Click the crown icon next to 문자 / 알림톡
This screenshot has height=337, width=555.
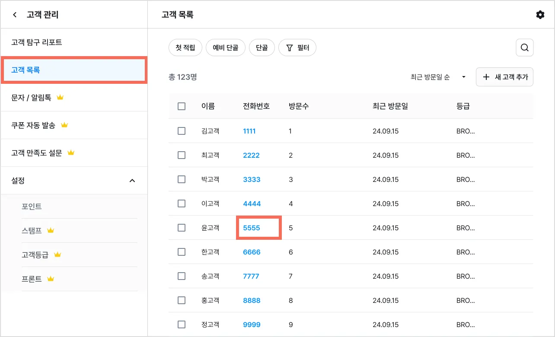pos(60,98)
